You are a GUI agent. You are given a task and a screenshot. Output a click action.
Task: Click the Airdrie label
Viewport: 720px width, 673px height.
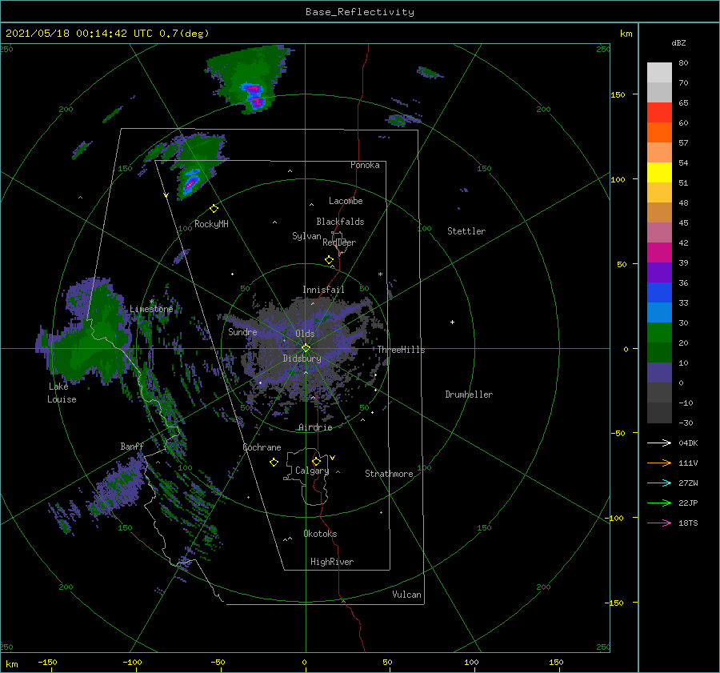(315, 427)
